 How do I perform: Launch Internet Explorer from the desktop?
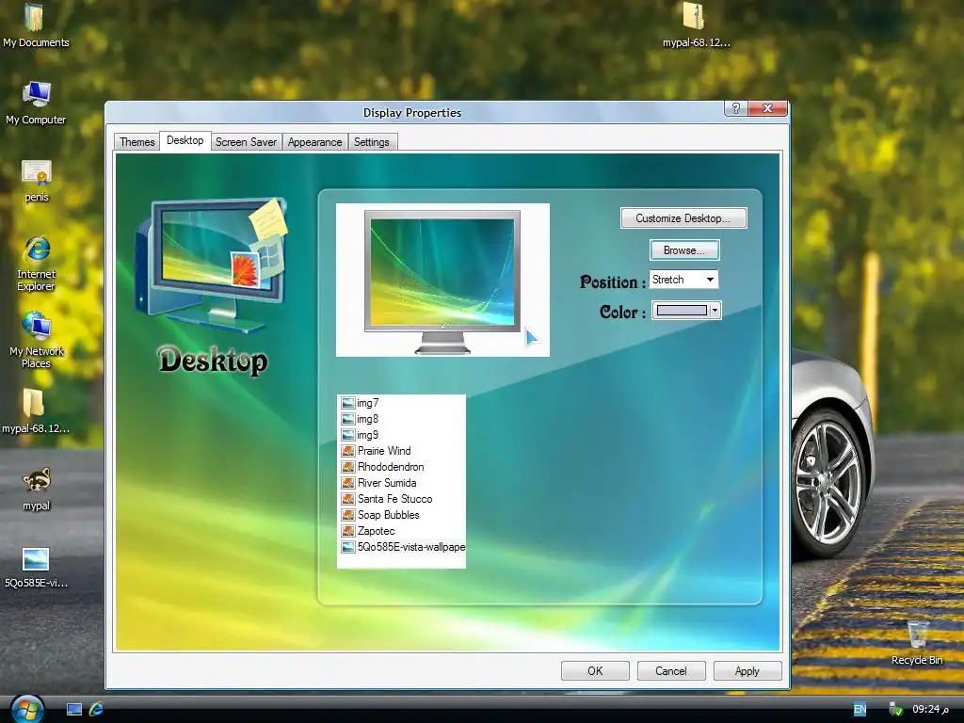(x=37, y=264)
